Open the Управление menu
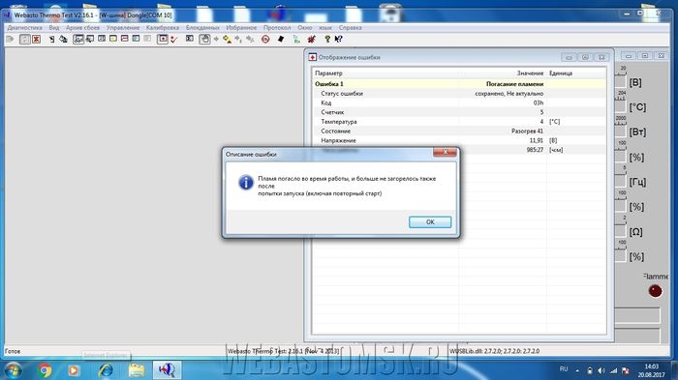678x380 pixels. coord(123,28)
